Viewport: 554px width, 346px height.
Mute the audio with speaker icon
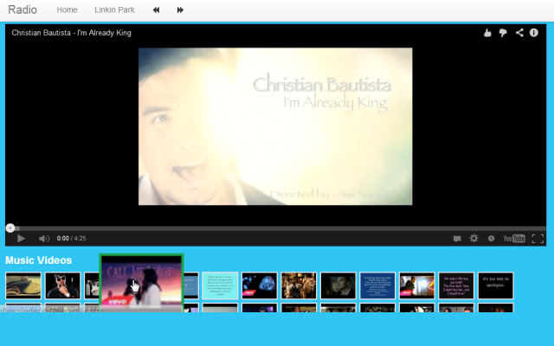tap(44, 239)
